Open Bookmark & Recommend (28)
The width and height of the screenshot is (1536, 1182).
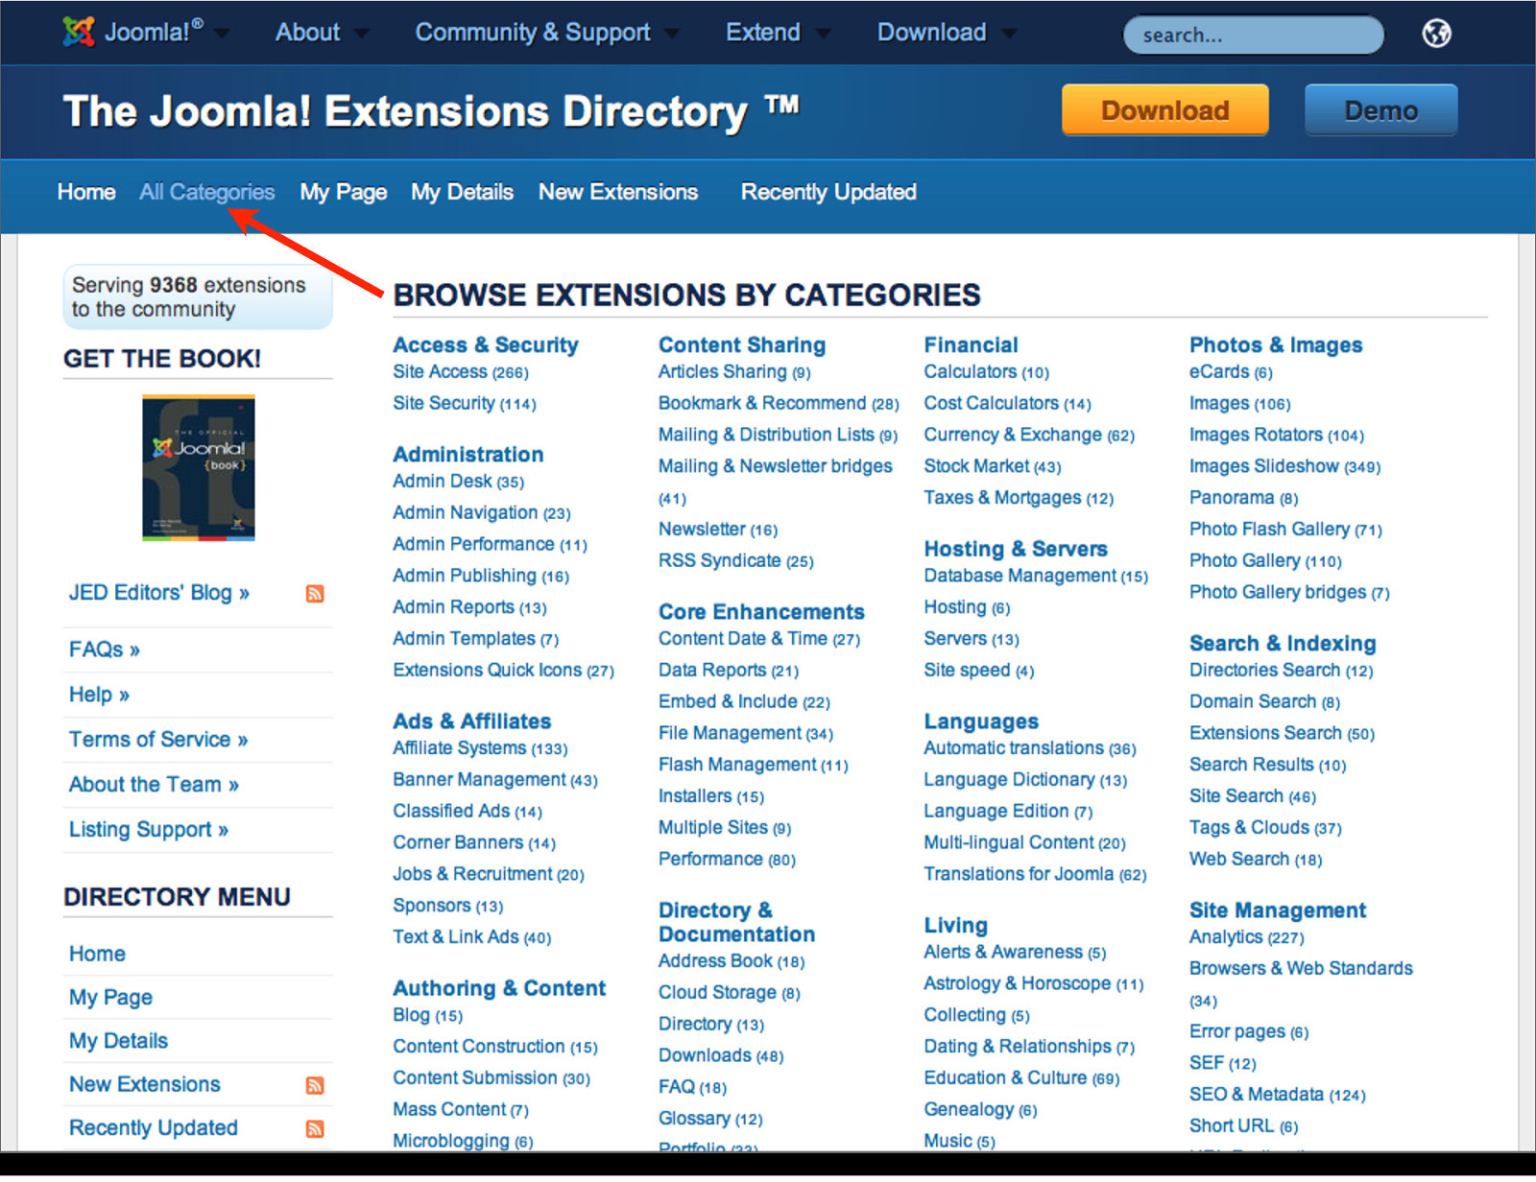779,404
